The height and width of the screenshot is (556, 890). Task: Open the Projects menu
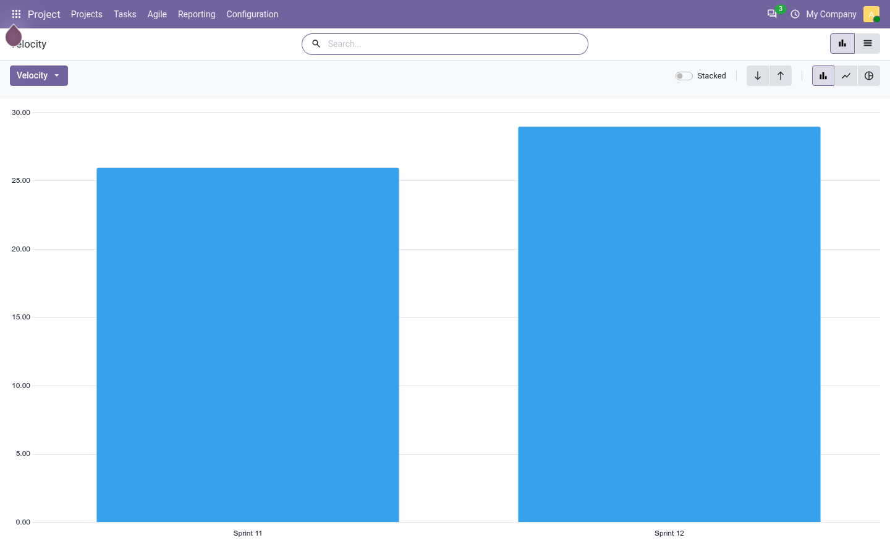[x=87, y=14]
